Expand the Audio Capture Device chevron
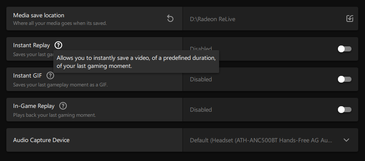365x161 pixels. pos(346,140)
